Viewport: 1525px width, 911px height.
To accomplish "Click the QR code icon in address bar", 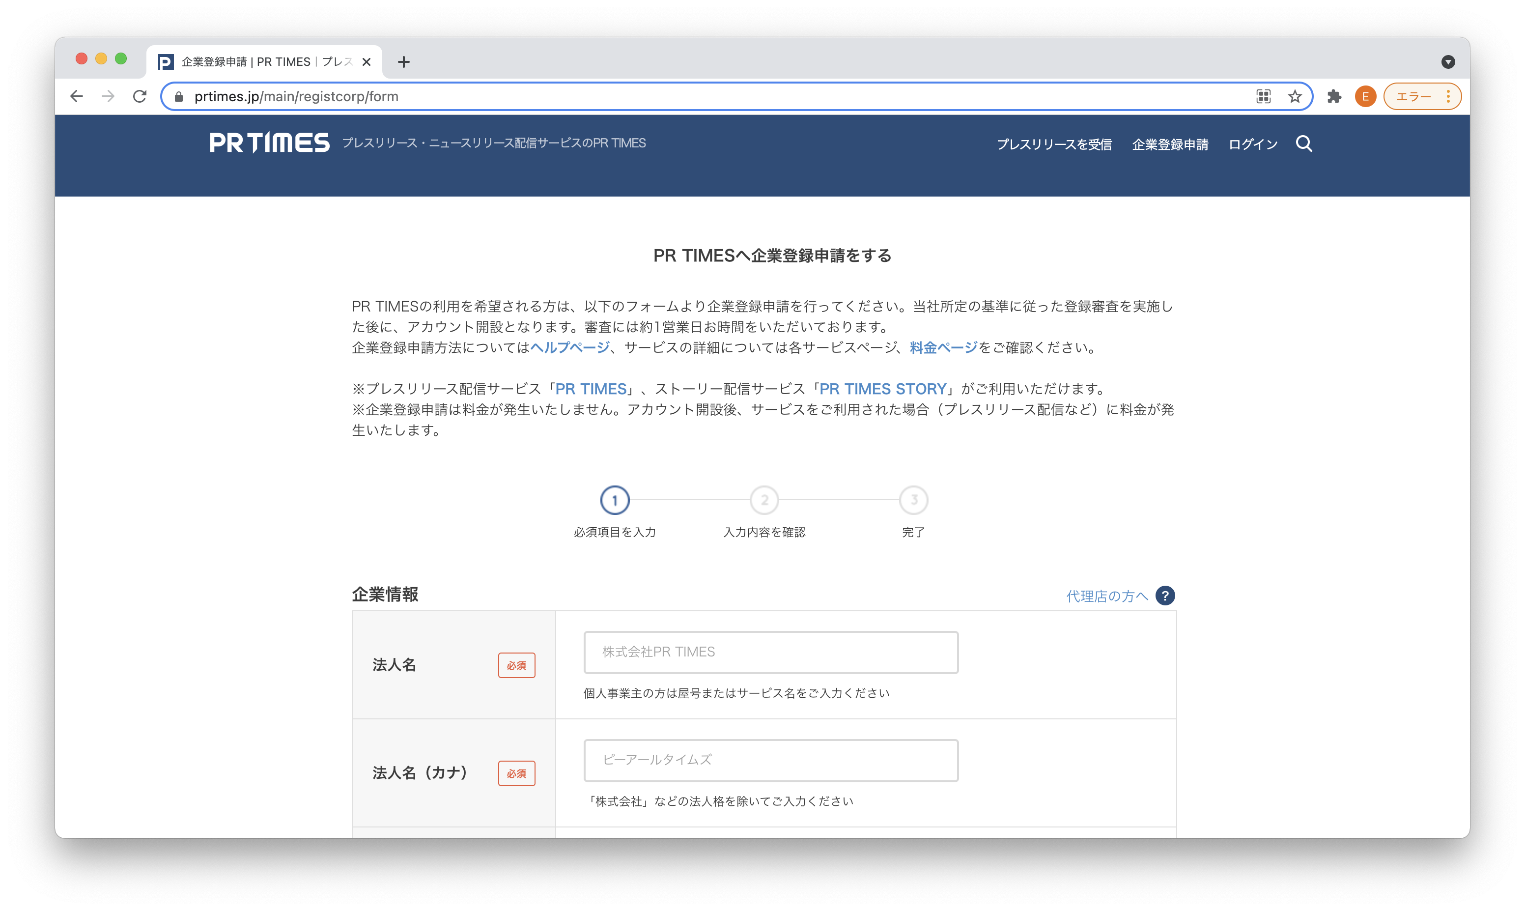I will point(1263,96).
